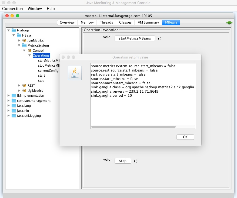Expand the java.lang node

(x=9, y=105)
